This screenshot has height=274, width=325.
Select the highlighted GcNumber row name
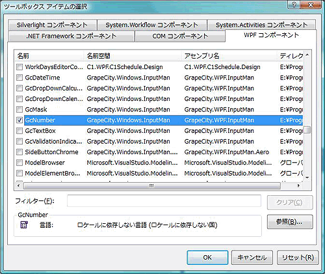[x=40, y=120]
